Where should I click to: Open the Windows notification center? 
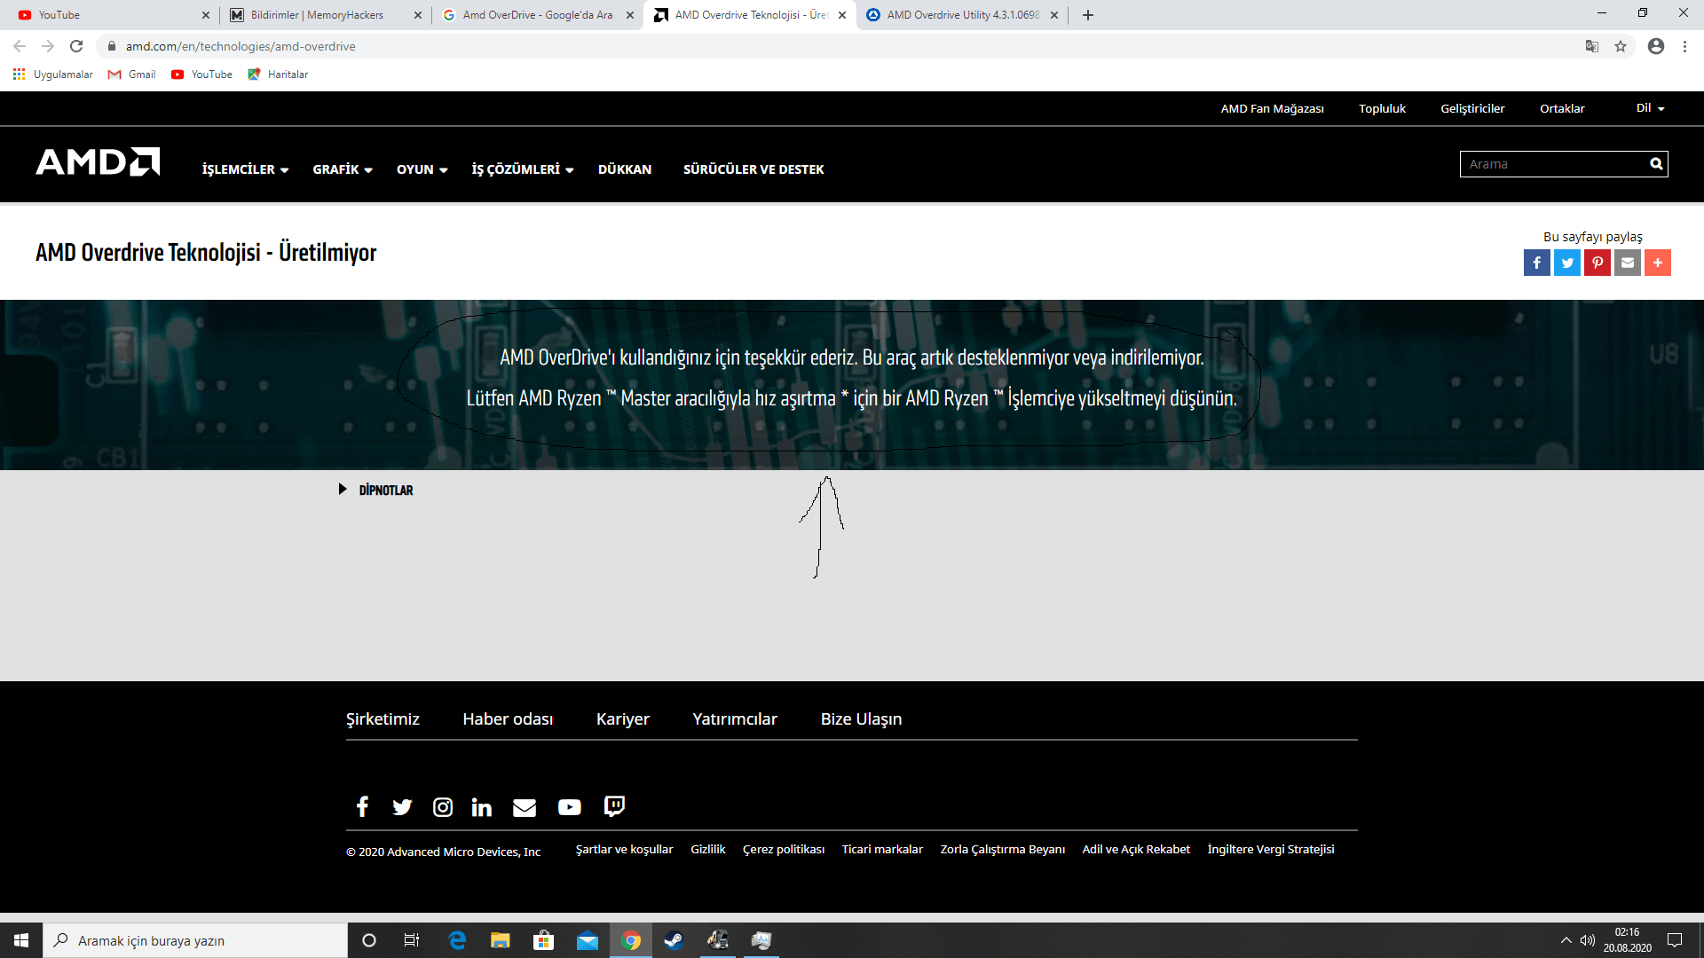(x=1675, y=940)
